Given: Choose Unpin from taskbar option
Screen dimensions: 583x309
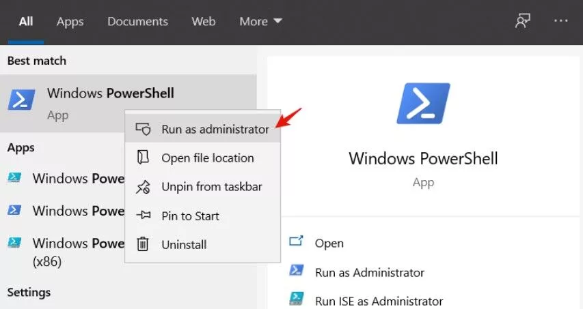Looking at the screenshot, I should [202, 187].
